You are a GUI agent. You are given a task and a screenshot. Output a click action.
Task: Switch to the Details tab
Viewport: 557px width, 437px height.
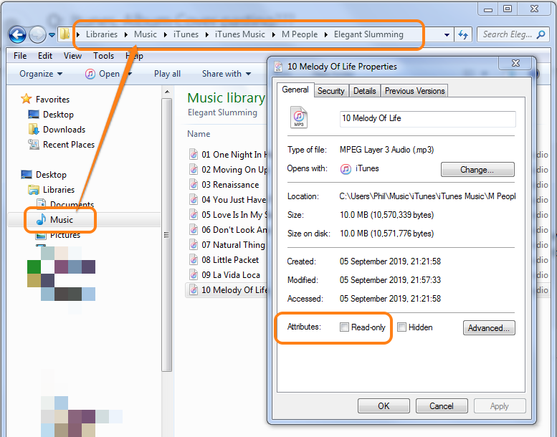pyautogui.click(x=364, y=91)
